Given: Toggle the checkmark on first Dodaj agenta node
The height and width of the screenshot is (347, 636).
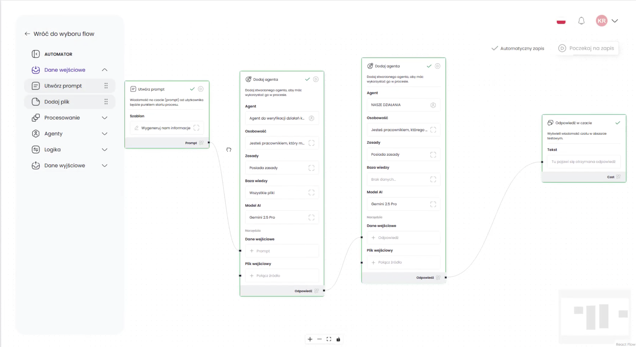Looking at the screenshot, I should (307, 79).
